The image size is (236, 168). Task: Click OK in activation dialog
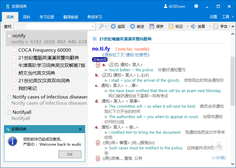70,154
